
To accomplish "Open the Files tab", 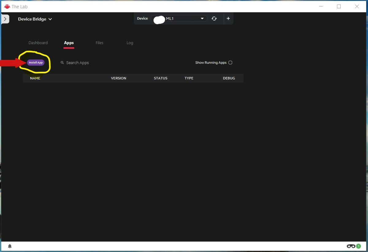I will [x=99, y=43].
